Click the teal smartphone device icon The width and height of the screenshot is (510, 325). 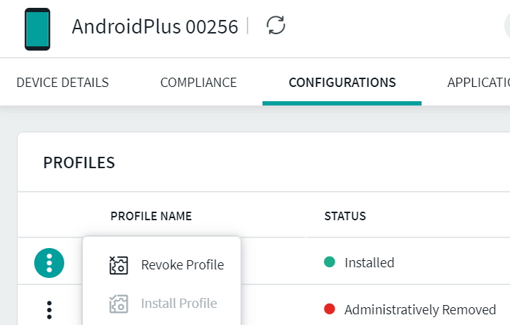pyautogui.click(x=37, y=29)
